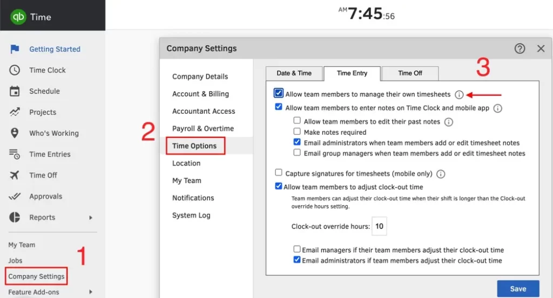Show info for edit their past notes
Image resolution: width=553 pixels, height=298 pixels.
pyautogui.click(x=448, y=122)
